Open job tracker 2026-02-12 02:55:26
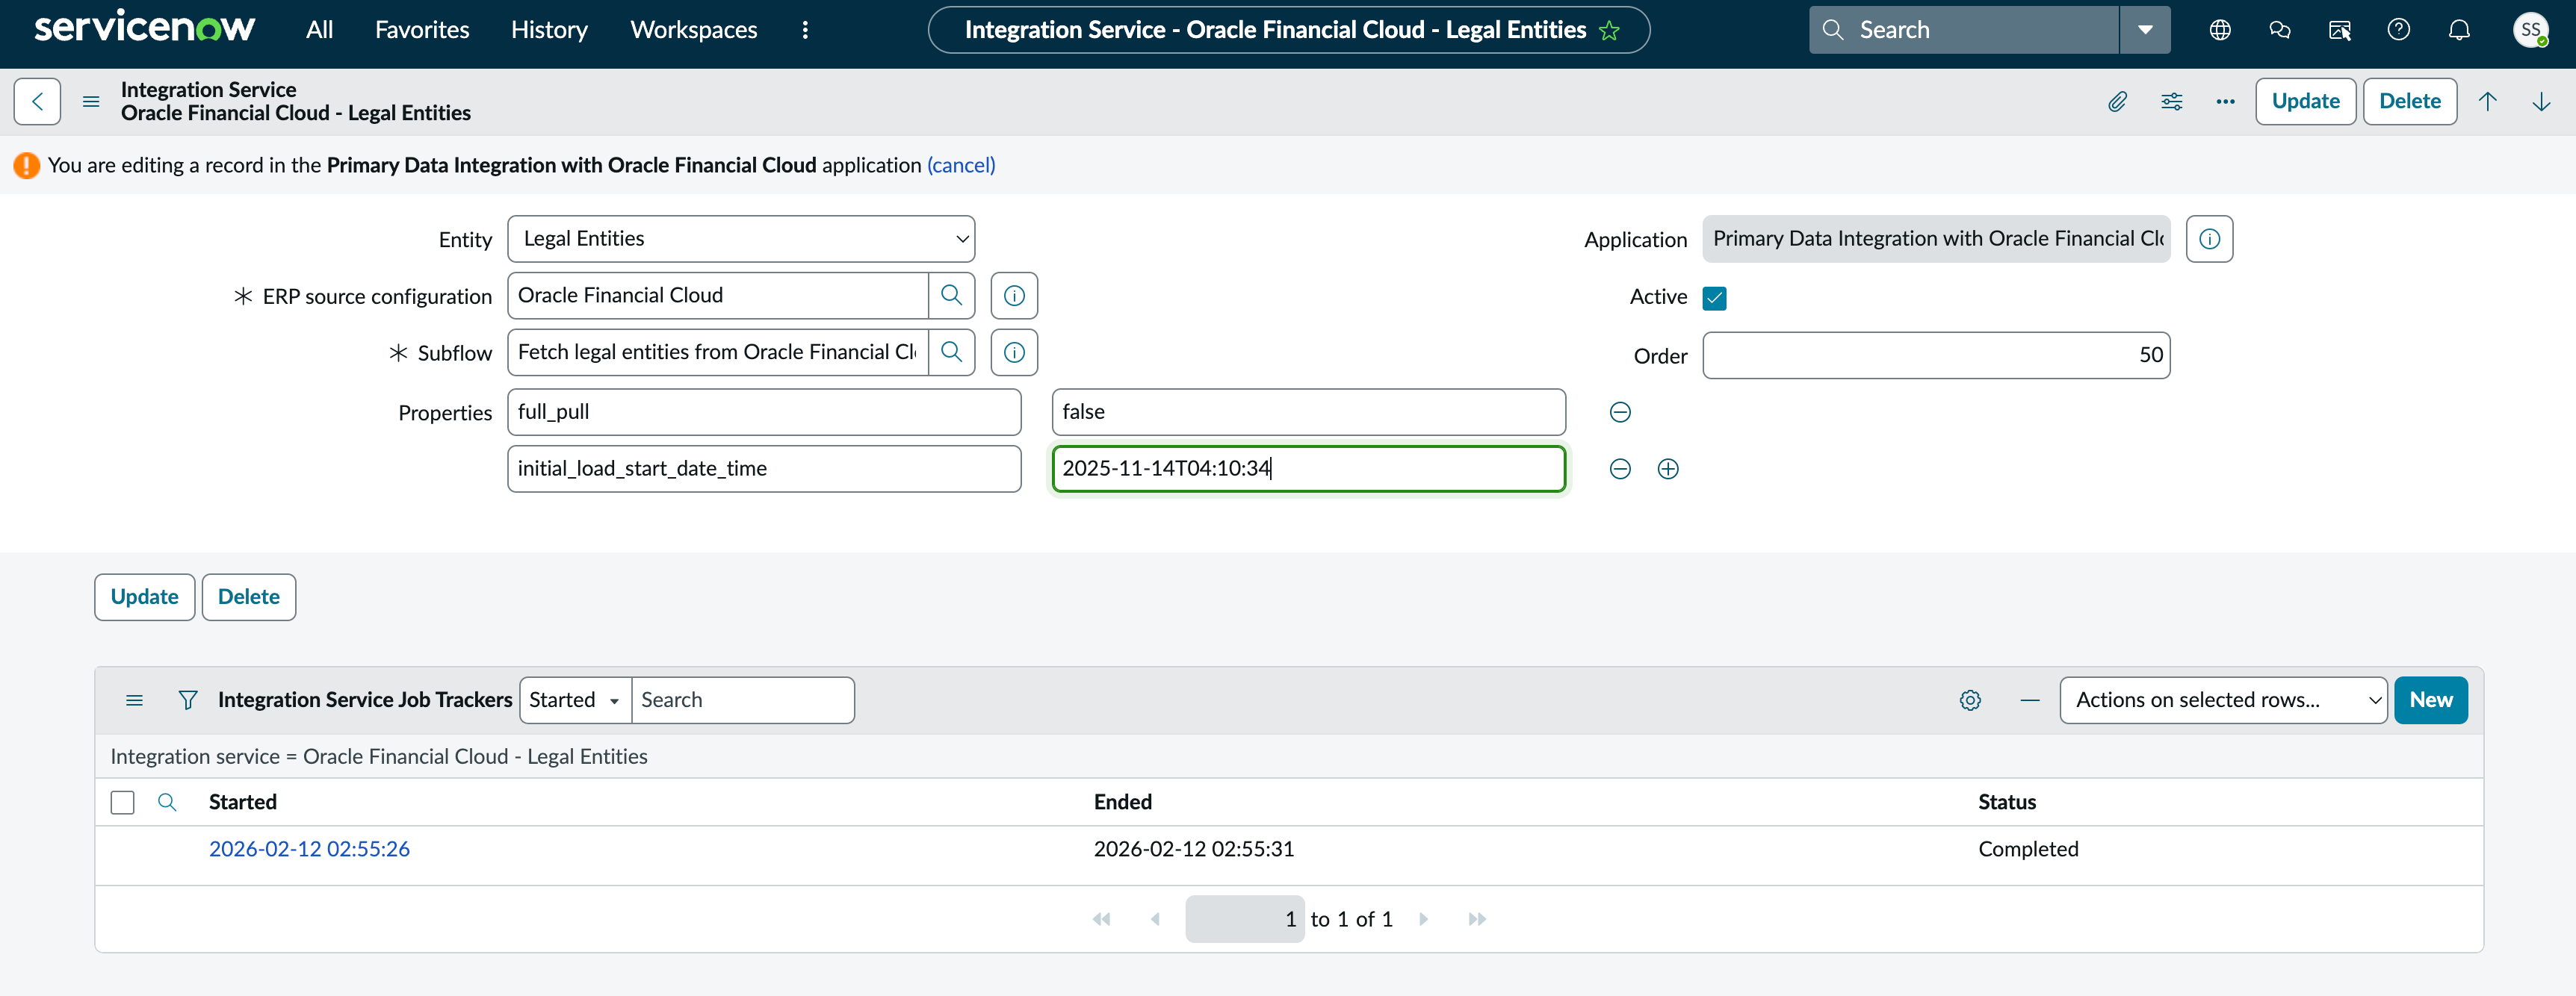This screenshot has height=996, width=2576. [x=309, y=849]
